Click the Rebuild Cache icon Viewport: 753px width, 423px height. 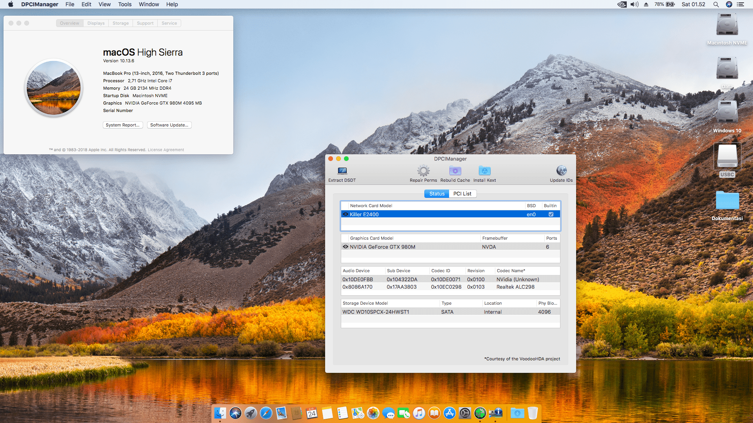click(455, 171)
